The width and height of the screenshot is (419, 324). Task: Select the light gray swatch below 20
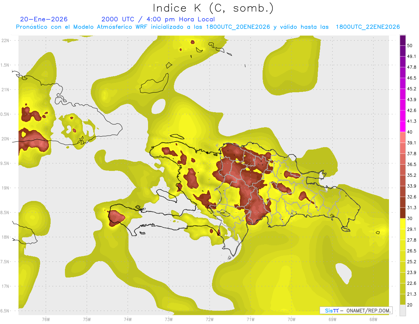pos(403,310)
